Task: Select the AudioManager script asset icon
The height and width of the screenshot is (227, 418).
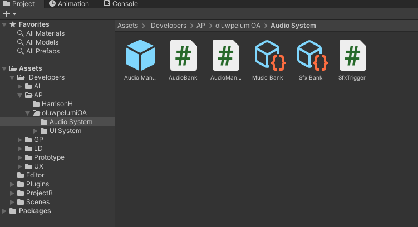Action: tap(225, 55)
